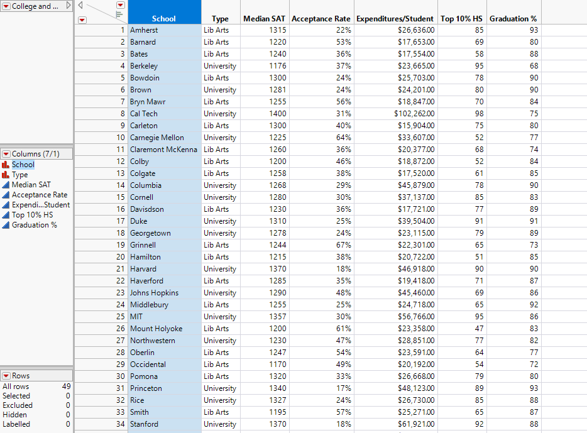Select row number 8
Viewport: 587px width, 433px height.
click(101, 114)
